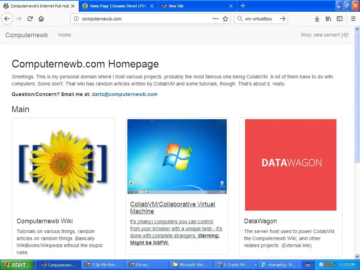Screen dimensions: 360x270
Task: Open the Firefox hamburger menu
Action: 353,19
